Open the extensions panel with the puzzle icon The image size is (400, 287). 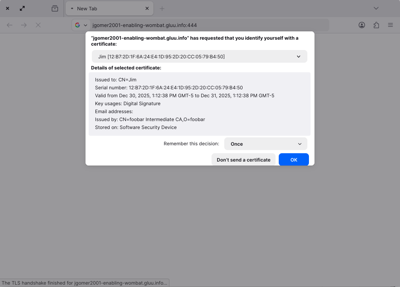376,25
